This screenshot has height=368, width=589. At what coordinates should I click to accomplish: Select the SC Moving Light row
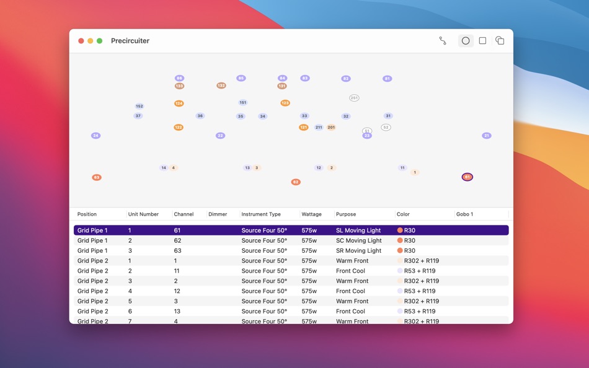click(x=291, y=240)
